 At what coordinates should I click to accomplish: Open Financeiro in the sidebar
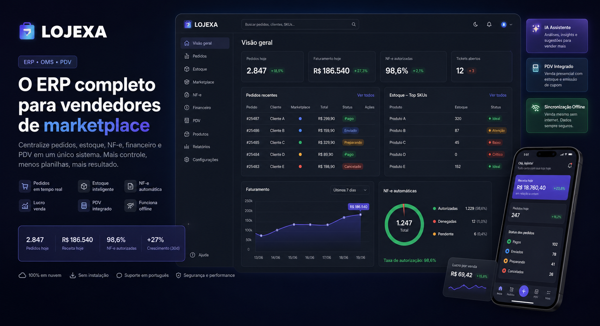click(x=205, y=108)
